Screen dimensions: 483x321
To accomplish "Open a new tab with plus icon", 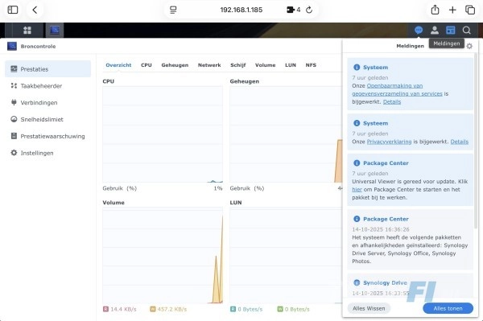I will (x=452, y=10).
